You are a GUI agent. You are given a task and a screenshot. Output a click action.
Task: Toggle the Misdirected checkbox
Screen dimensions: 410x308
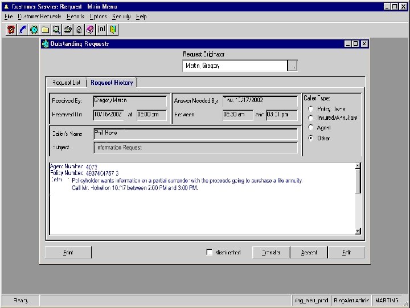click(x=209, y=252)
